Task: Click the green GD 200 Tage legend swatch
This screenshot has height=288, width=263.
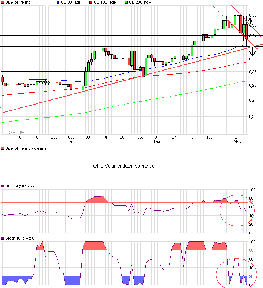Action: pos(126,2)
